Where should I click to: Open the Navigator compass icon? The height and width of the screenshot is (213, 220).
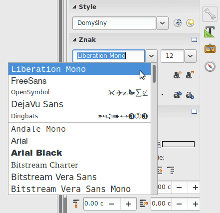click(210, 66)
